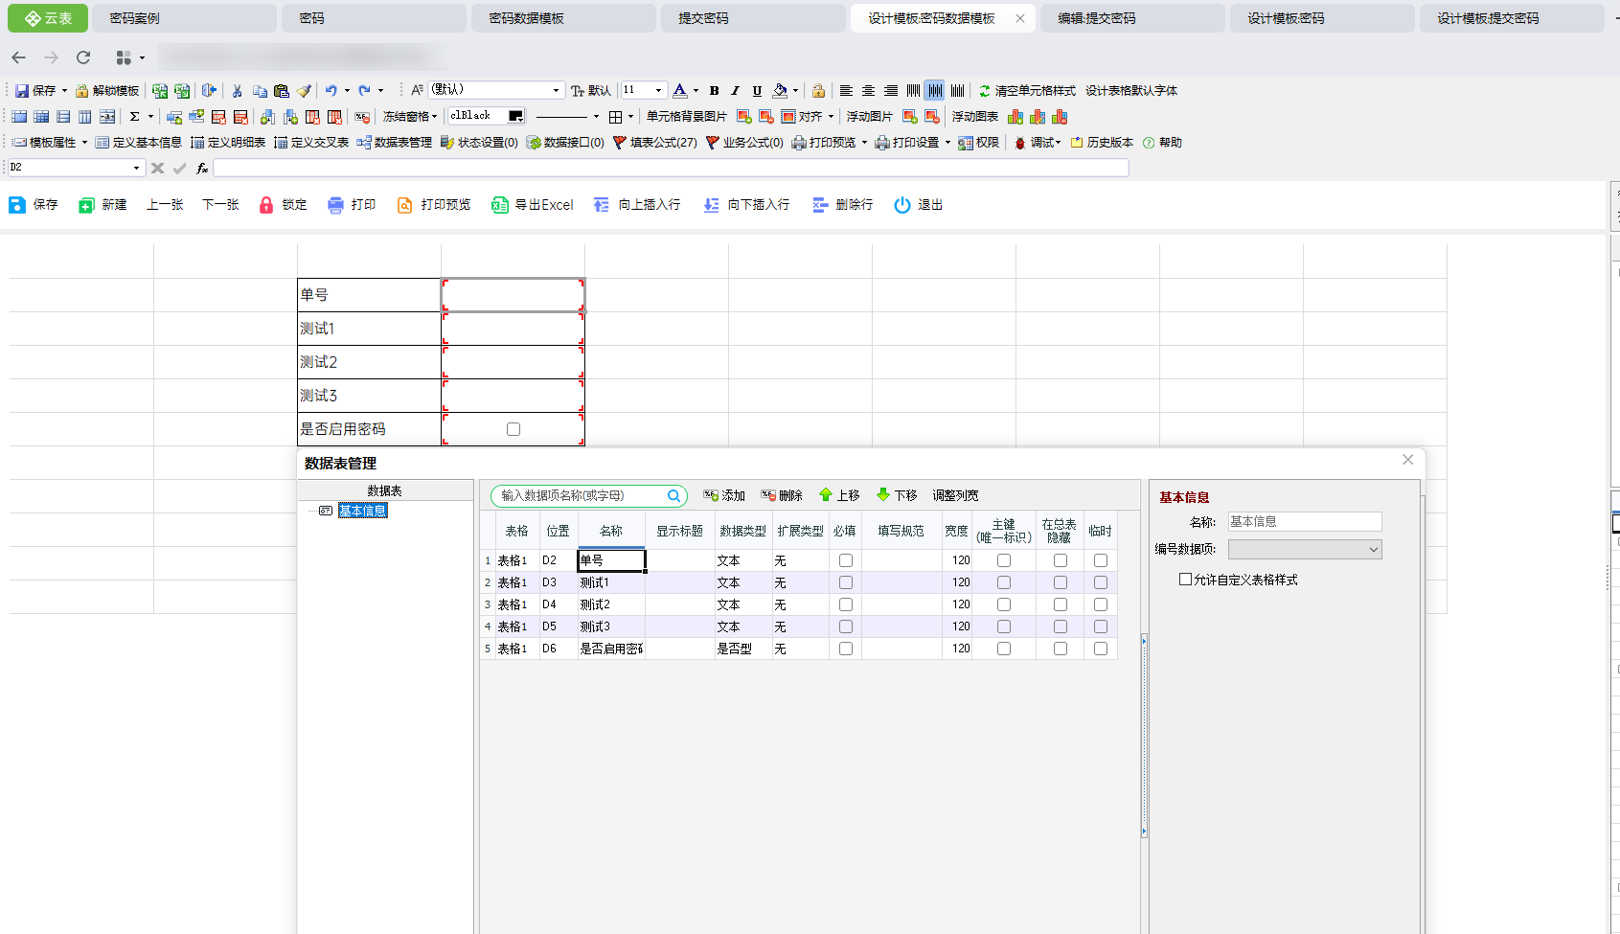This screenshot has width=1620, height=934.
Task: Open the 设计模板密码 tab
Action: (x=1286, y=18)
